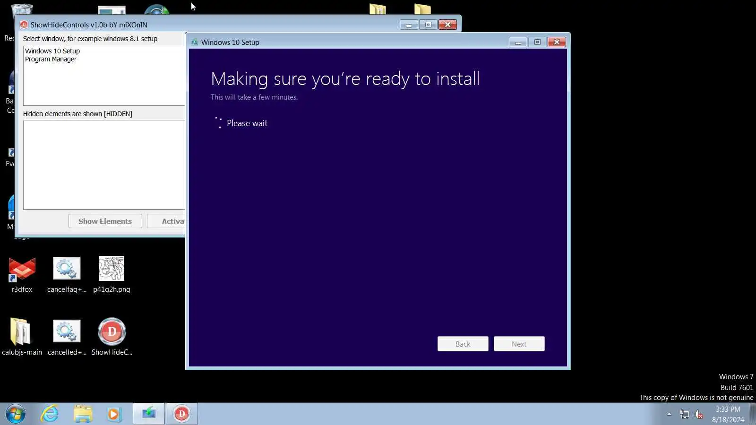This screenshot has height=425, width=756.
Task: Switch to Windows 10 Setup taskbar item
Action: point(149,414)
